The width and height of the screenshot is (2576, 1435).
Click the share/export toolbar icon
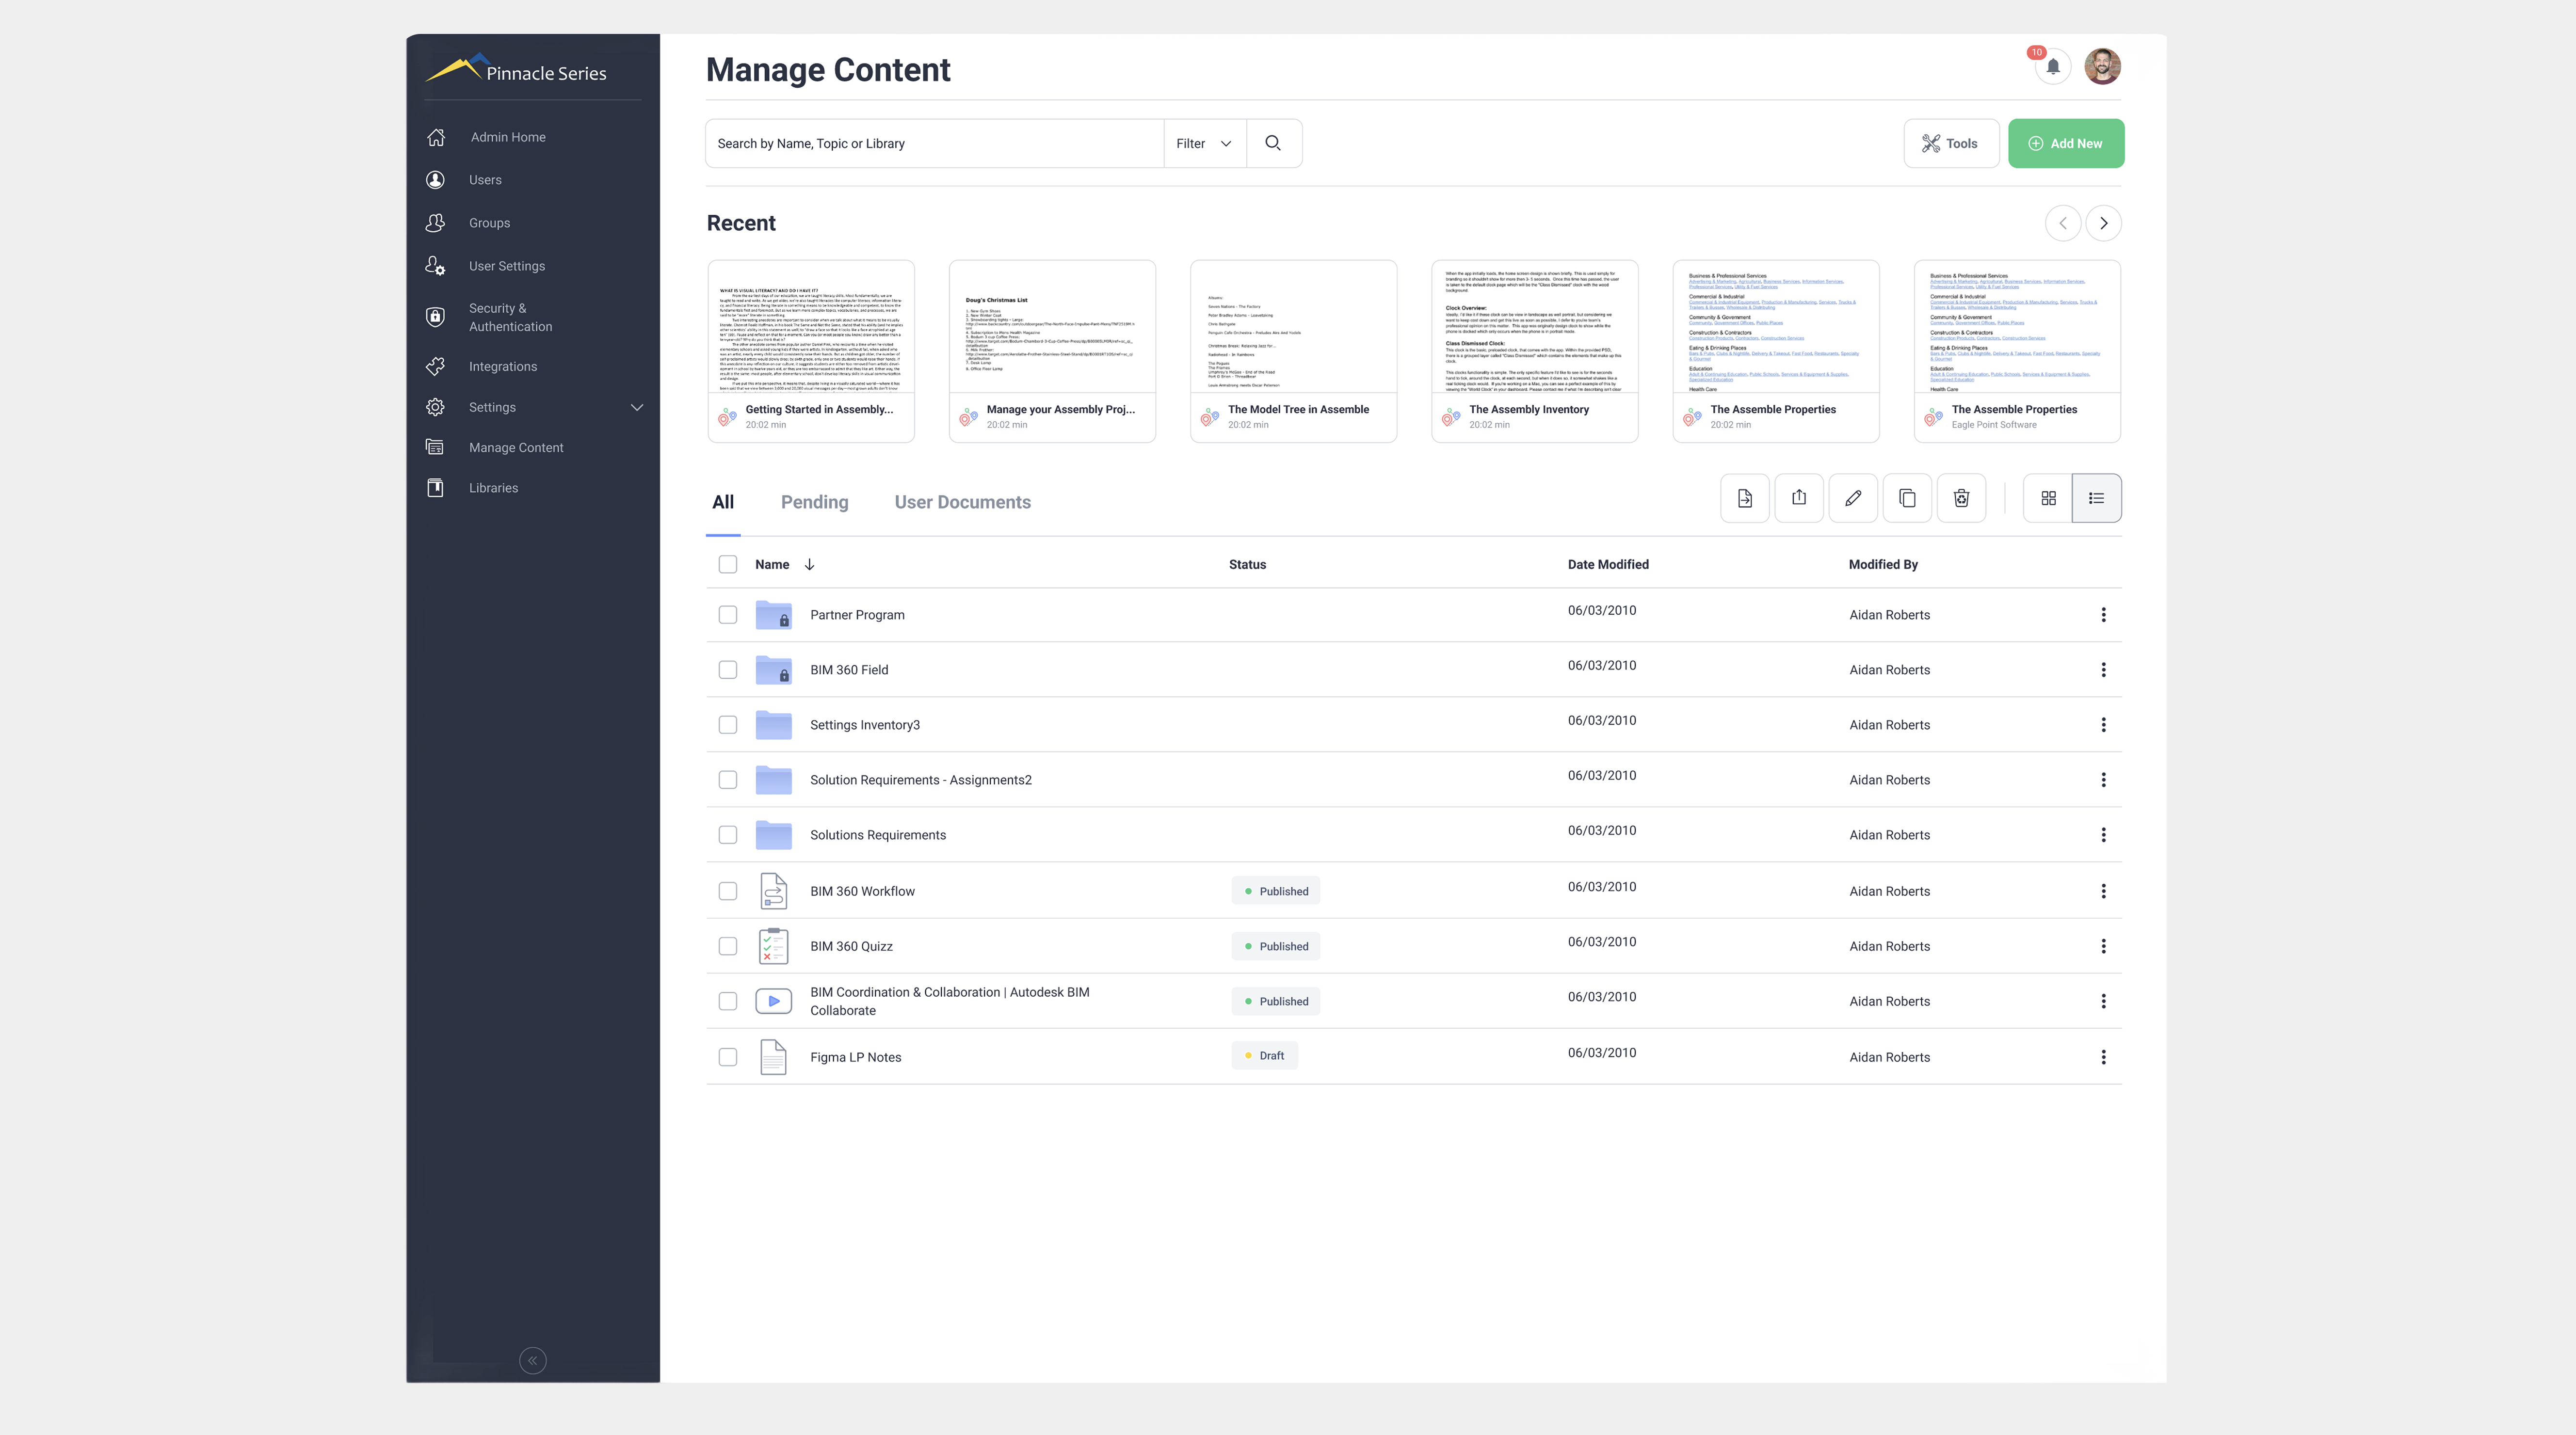[1799, 498]
